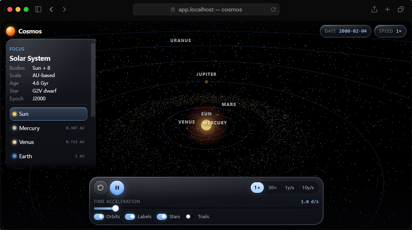Open the share icon in browser toolbar
This screenshot has height=230, width=412.
tap(374, 9)
